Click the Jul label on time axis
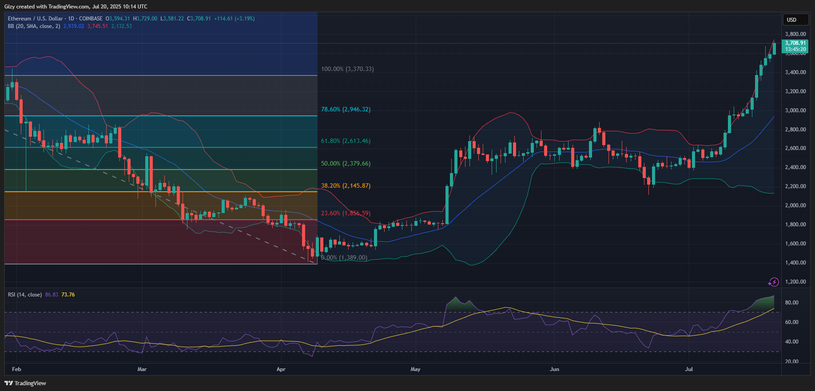The width and height of the screenshot is (815, 391). coord(689,369)
